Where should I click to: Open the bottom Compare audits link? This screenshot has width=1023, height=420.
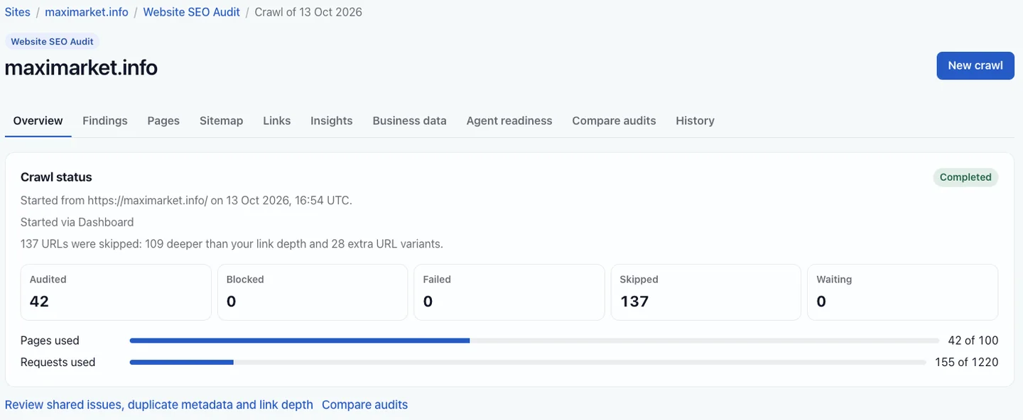(x=365, y=405)
